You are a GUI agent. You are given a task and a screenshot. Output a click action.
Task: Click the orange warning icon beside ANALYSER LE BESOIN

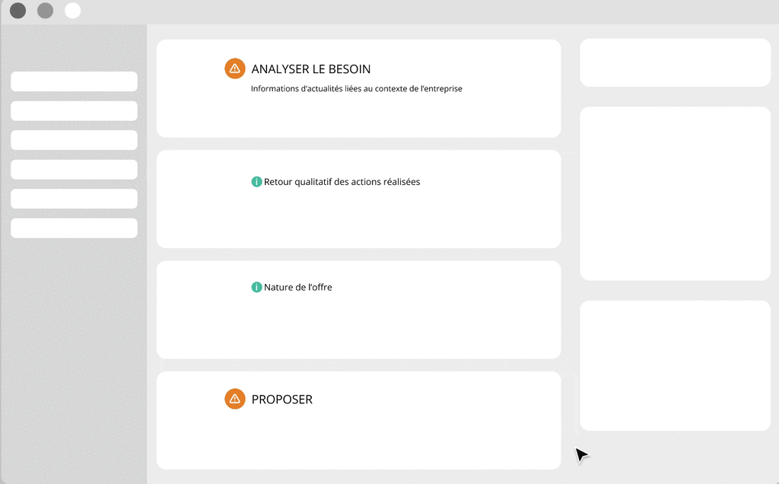235,68
